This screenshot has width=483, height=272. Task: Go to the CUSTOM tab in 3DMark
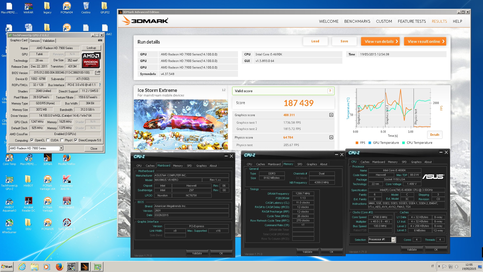tap(384, 21)
